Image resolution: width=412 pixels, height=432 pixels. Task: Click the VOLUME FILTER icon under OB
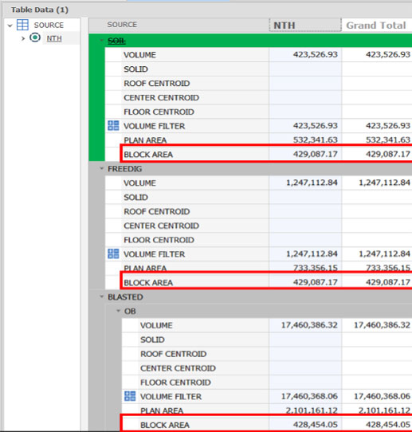[130, 396]
